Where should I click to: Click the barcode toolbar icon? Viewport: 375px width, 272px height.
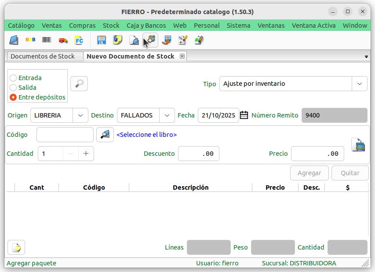tap(47, 40)
